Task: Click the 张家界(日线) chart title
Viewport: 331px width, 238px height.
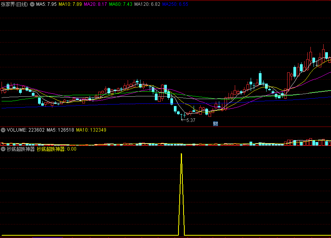Action: point(14,4)
